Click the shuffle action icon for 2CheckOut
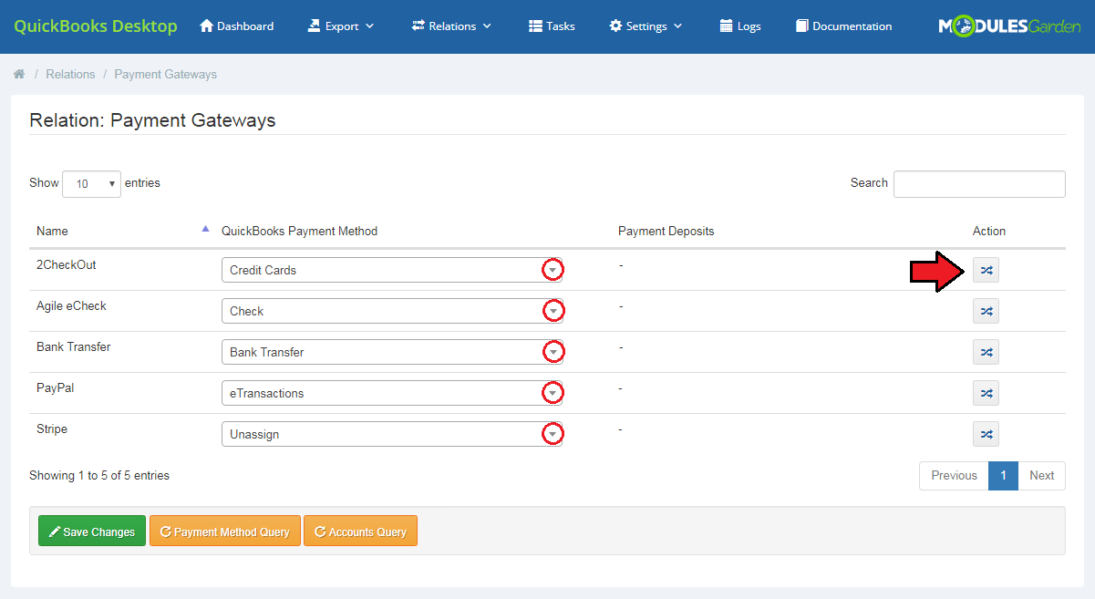The height and width of the screenshot is (599, 1095). click(x=986, y=270)
